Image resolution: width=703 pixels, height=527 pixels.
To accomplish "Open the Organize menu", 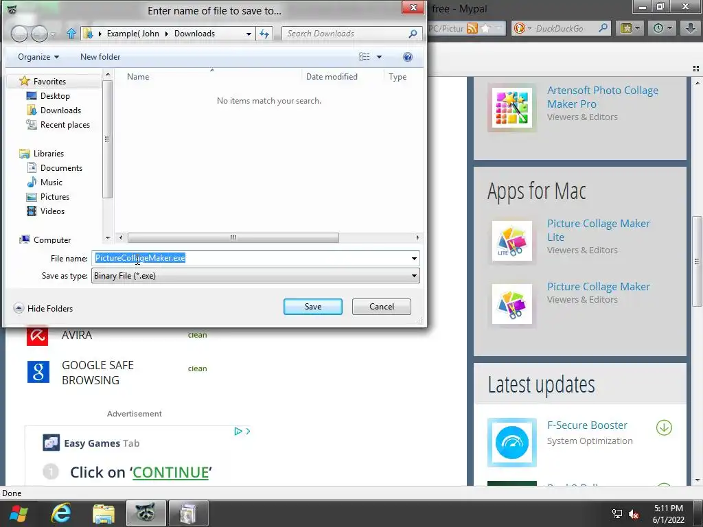I will (x=38, y=57).
